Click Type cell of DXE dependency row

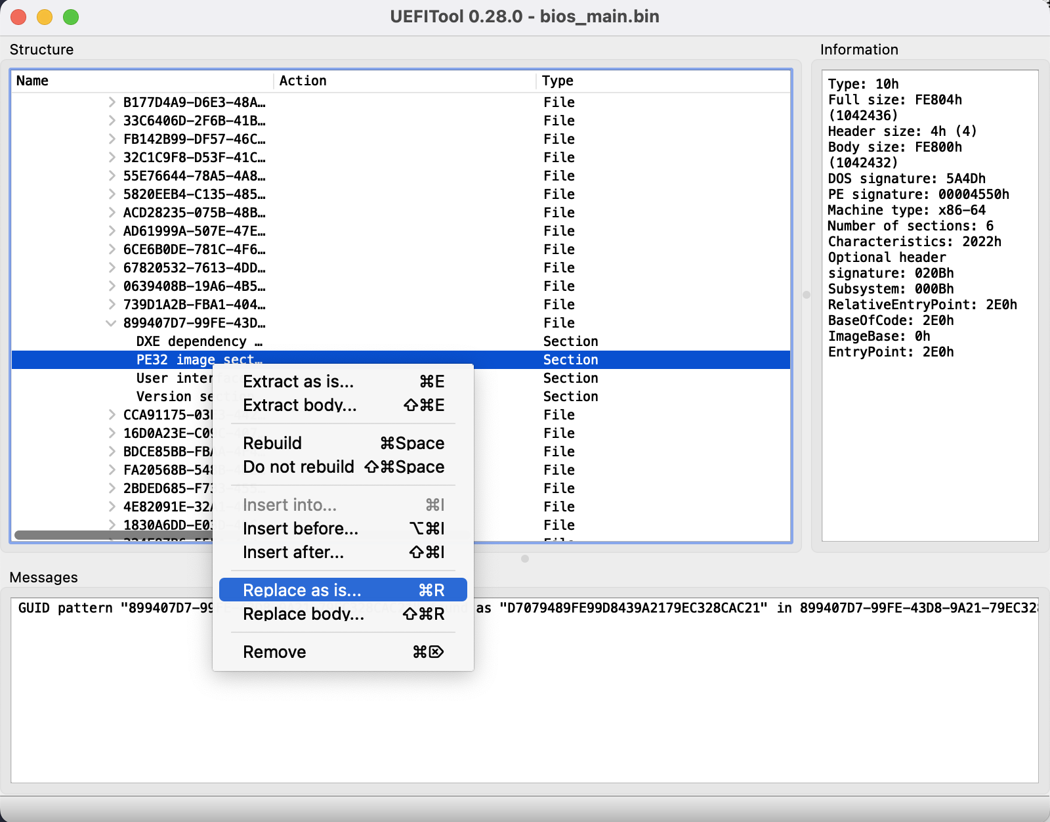[x=571, y=341]
